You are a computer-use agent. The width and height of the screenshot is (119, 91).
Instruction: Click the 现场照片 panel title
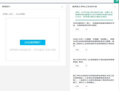[6, 7]
